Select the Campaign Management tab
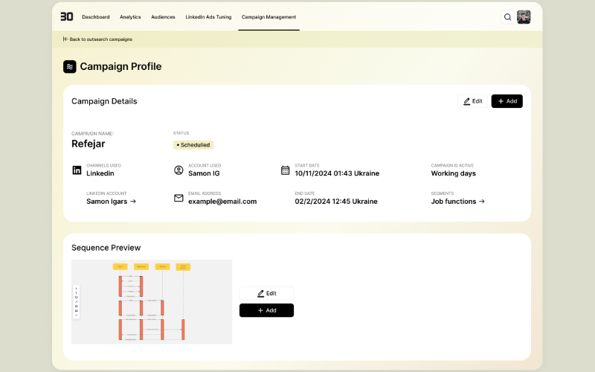The height and width of the screenshot is (372, 595). click(268, 17)
